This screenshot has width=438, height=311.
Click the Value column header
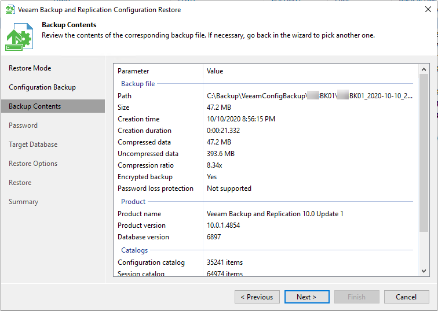click(215, 71)
